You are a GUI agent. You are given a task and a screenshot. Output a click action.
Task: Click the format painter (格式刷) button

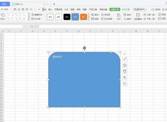click(x=106, y=15)
